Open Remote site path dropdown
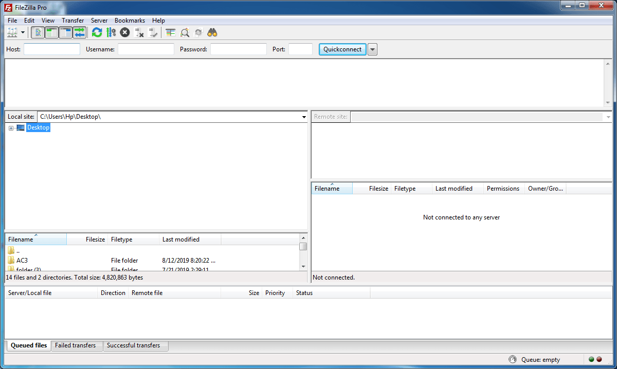The image size is (617, 369). pos(609,117)
